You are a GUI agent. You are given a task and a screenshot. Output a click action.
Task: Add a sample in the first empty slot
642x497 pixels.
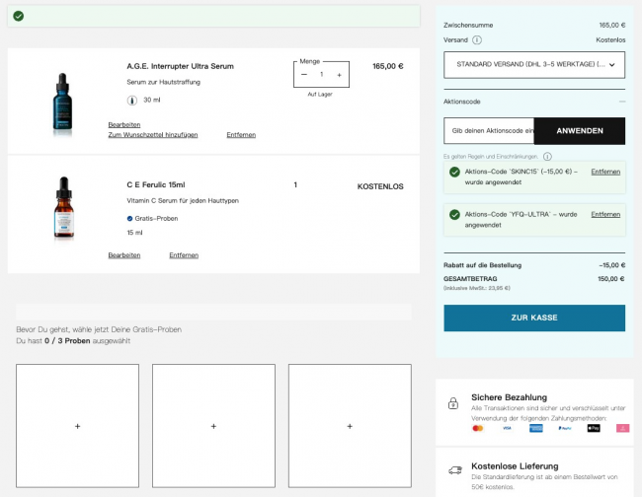pyautogui.click(x=77, y=426)
